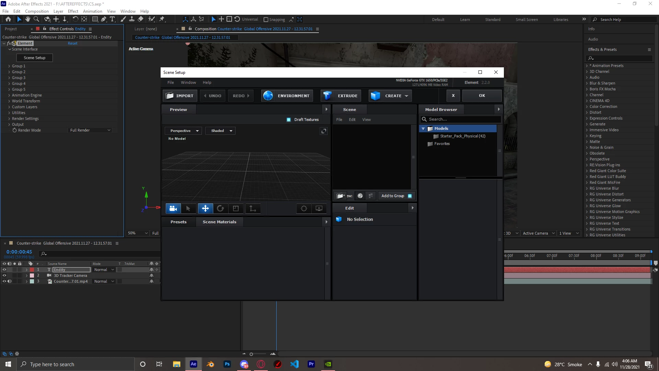Open the Perspective view dropdown
The image size is (659, 371).
184,131
